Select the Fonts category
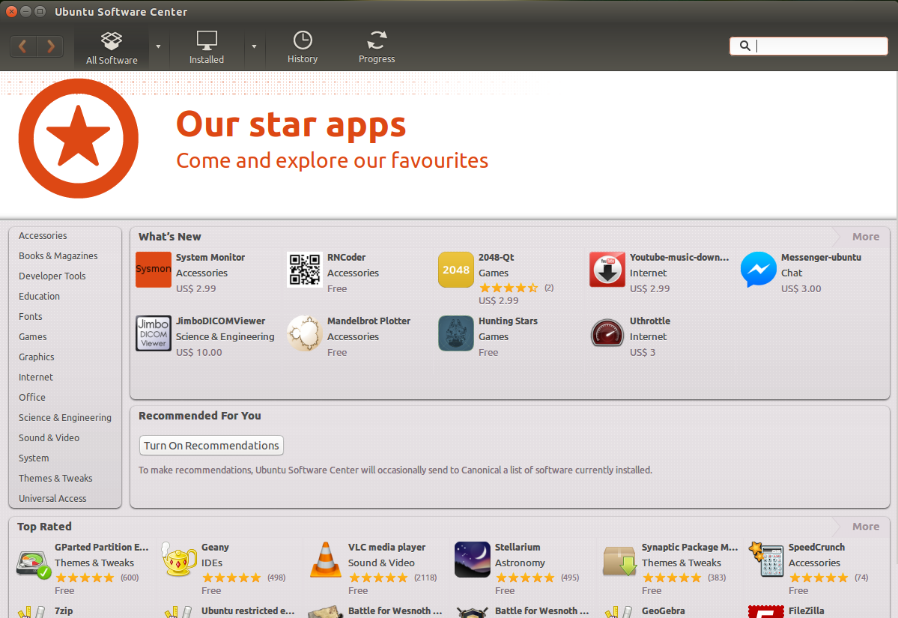Viewport: 898px width, 618px height. 31,316
